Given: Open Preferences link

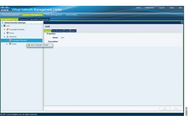Looking at the screenshot, I should (x=149, y=8).
